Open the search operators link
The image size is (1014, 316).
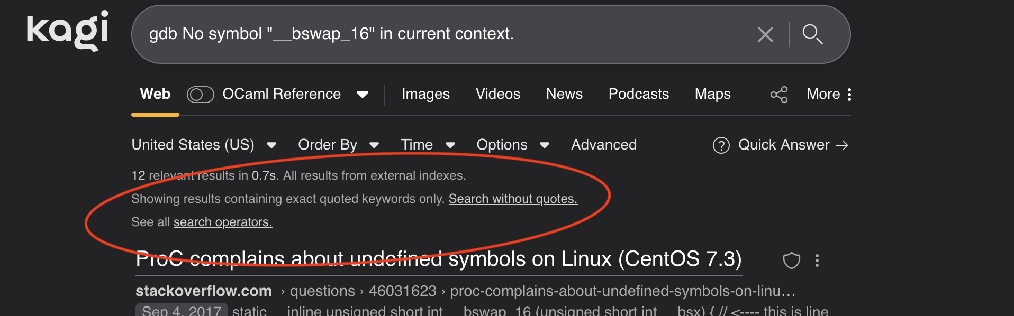pyautogui.click(x=222, y=222)
